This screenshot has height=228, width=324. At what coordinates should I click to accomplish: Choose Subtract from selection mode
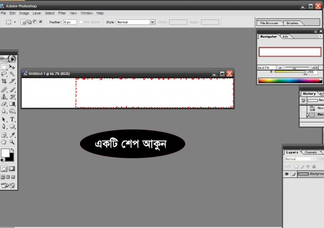(x=35, y=22)
